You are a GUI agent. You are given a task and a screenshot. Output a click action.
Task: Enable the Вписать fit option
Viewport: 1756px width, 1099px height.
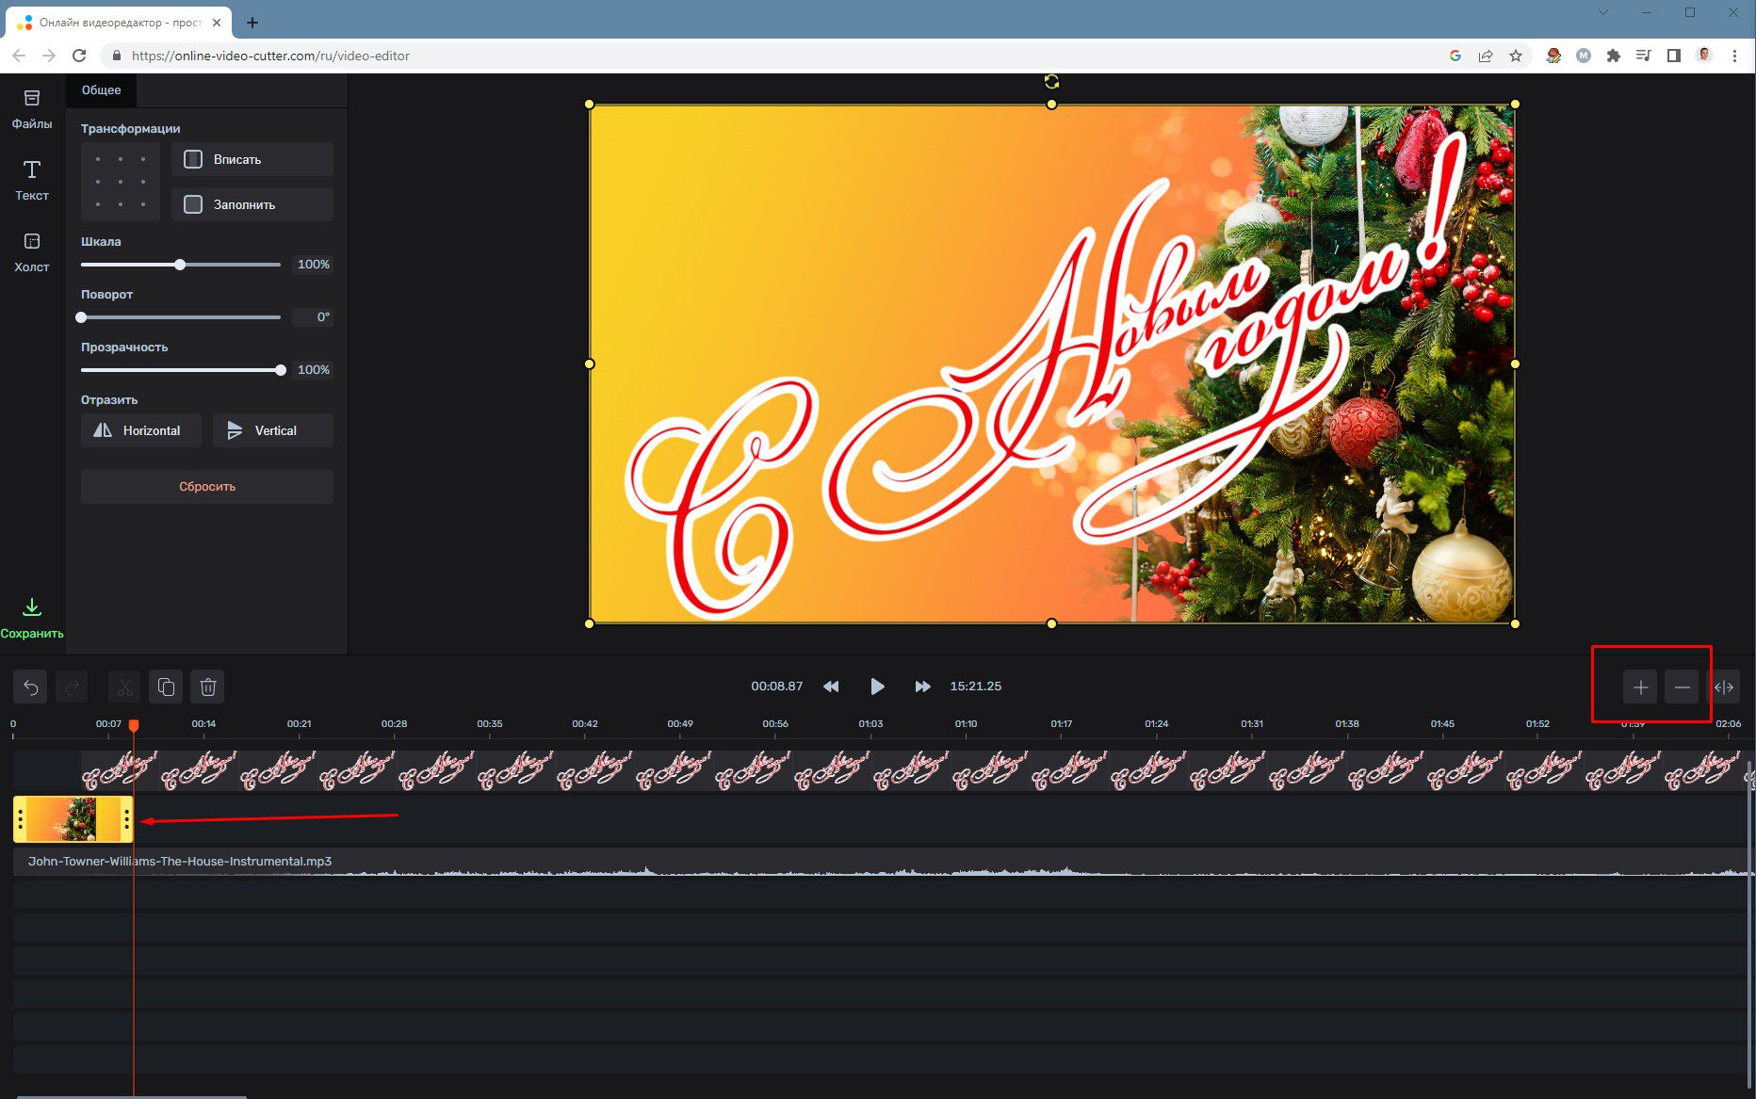(x=252, y=159)
